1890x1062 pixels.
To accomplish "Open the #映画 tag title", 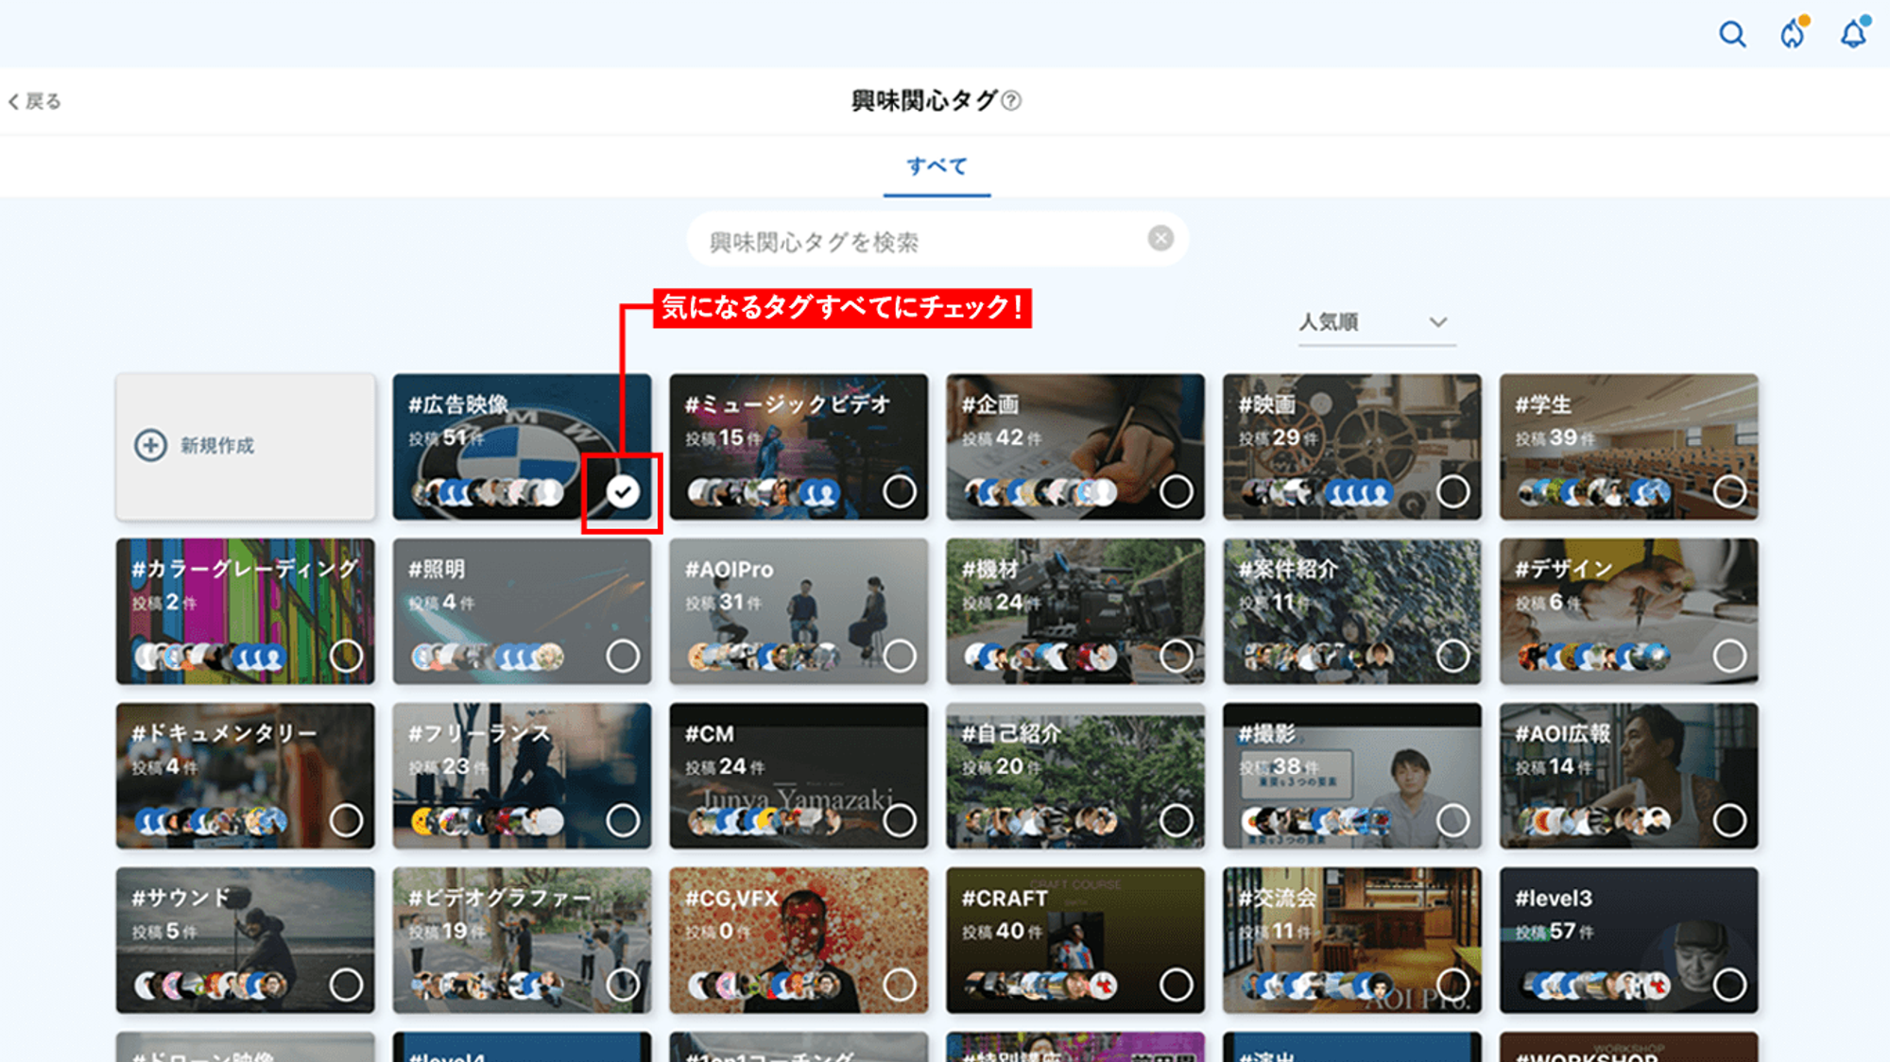I will tap(1267, 404).
